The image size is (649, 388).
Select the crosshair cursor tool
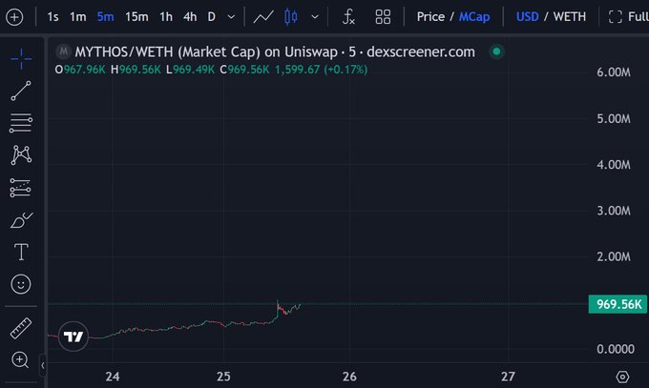pos(21,59)
